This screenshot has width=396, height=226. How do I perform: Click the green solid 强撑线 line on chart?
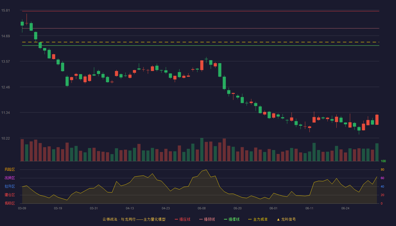pos(201,45)
